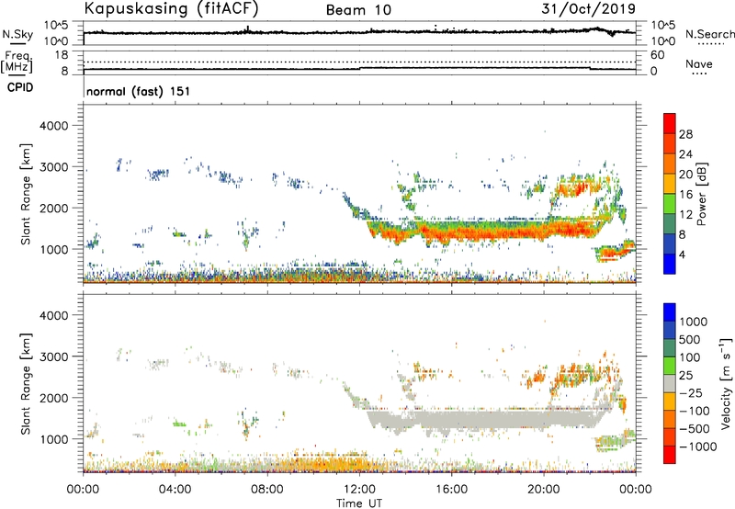
Task: Click the 16 value on power scale
Action: (685, 195)
